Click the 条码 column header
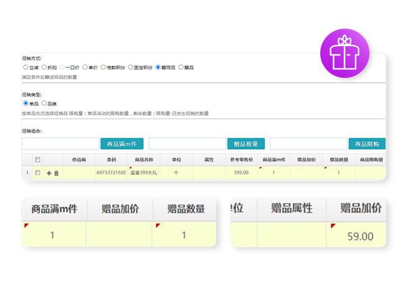The image size is (405, 304). point(111,159)
